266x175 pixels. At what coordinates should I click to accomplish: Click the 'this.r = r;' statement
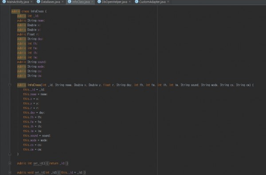(x=31, y=108)
